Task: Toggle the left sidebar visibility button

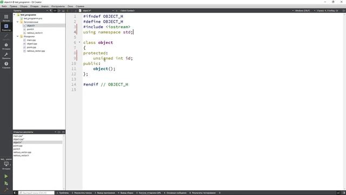Action: click(15, 193)
